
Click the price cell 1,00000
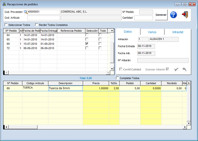point(96,88)
